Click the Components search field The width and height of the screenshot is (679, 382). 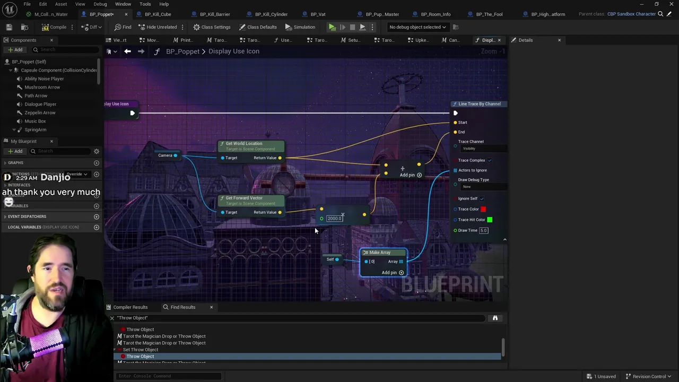(x=65, y=50)
